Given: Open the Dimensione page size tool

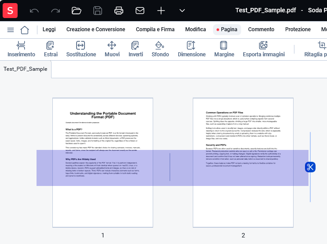Looking at the screenshot, I should (191, 49).
